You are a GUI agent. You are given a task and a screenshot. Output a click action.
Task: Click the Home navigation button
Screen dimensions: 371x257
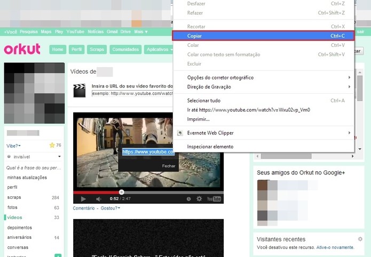point(58,50)
